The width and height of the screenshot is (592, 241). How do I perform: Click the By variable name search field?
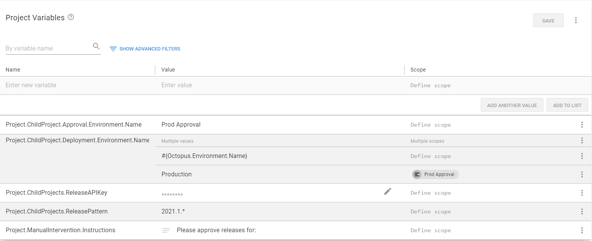(46, 48)
